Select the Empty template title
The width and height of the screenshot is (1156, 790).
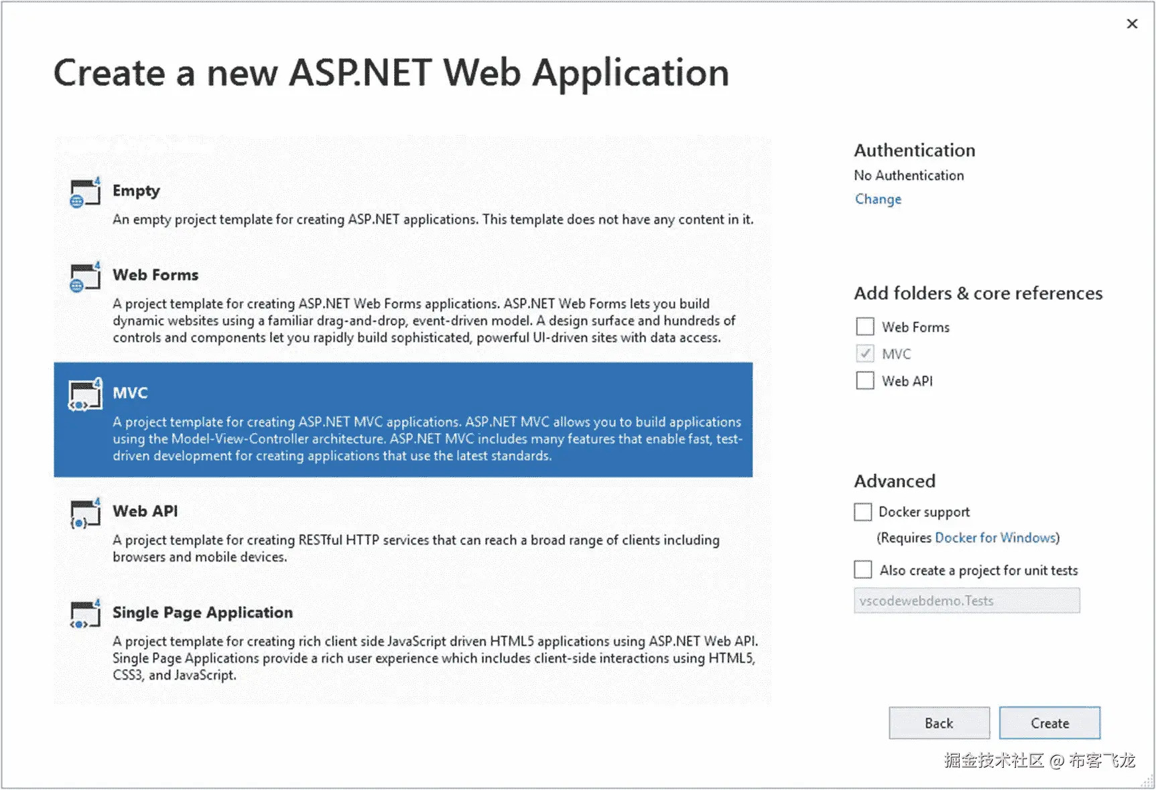136,191
